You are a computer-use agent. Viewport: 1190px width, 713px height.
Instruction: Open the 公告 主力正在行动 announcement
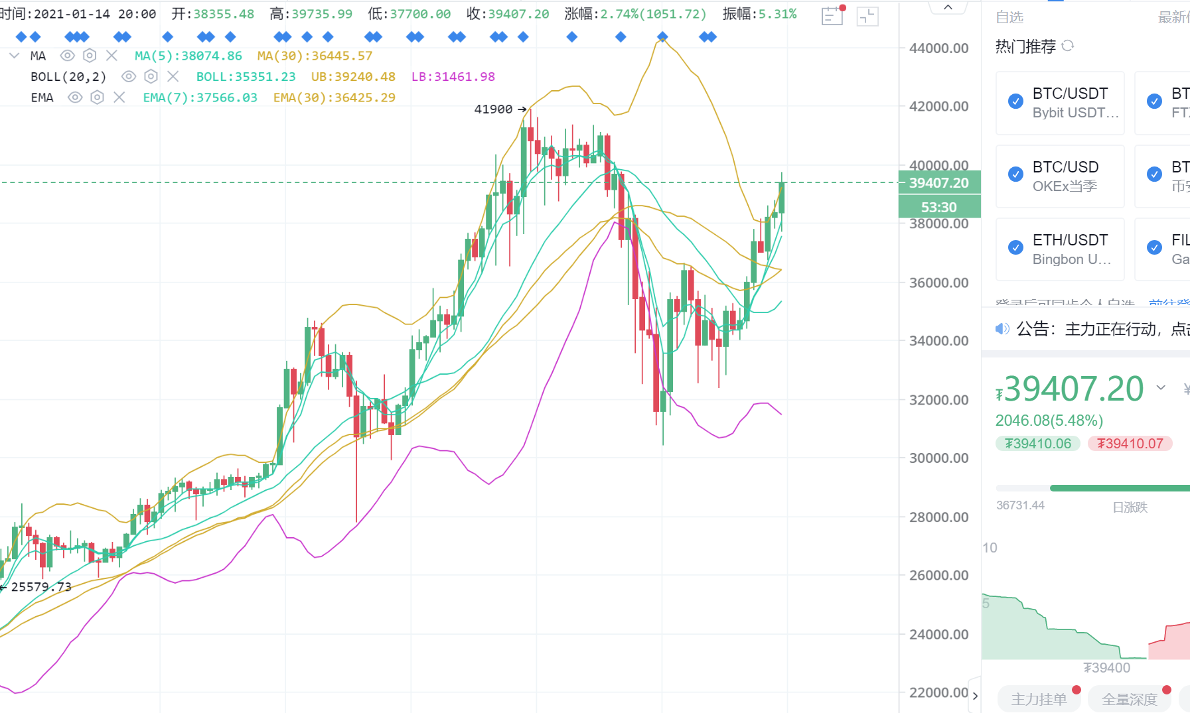1102,328
